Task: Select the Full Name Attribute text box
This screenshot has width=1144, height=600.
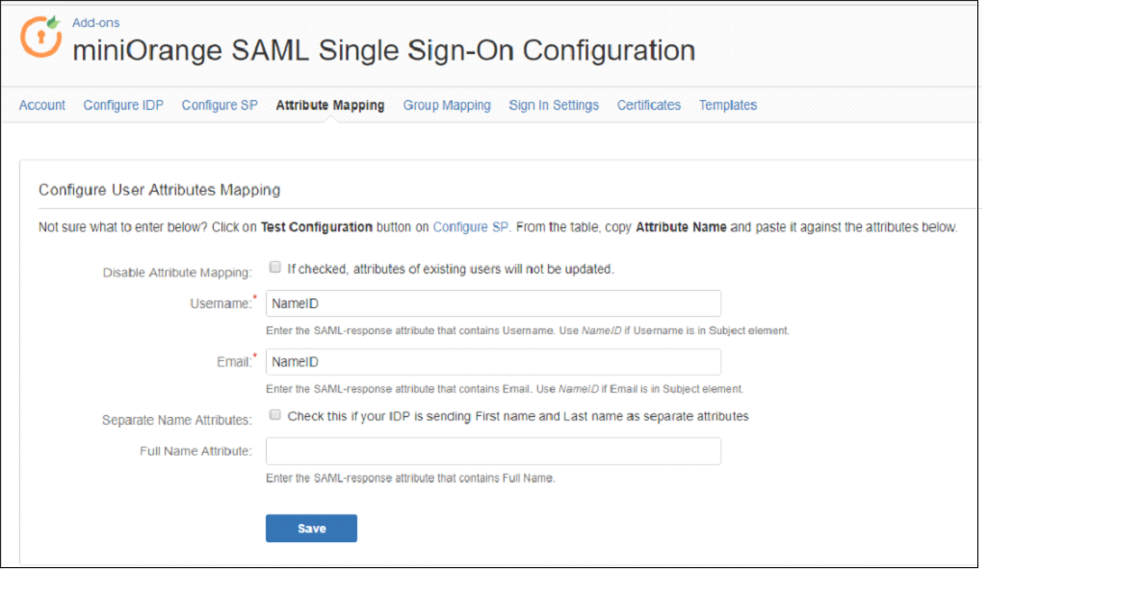Action: 493,451
